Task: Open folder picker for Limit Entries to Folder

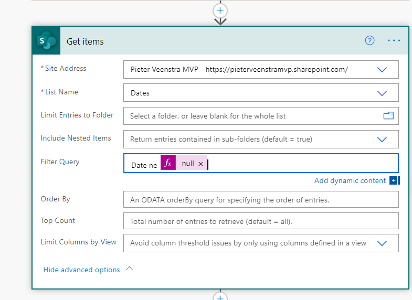Action: 388,115
